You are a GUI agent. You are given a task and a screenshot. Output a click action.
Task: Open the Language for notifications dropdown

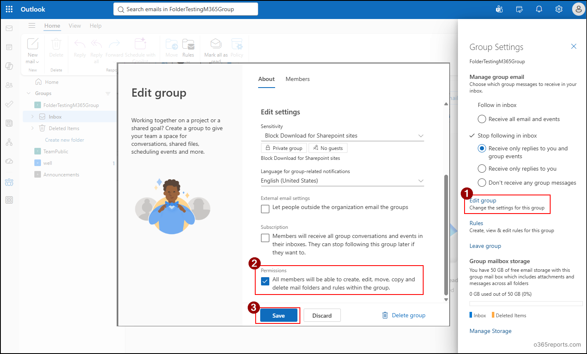pyautogui.click(x=343, y=181)
